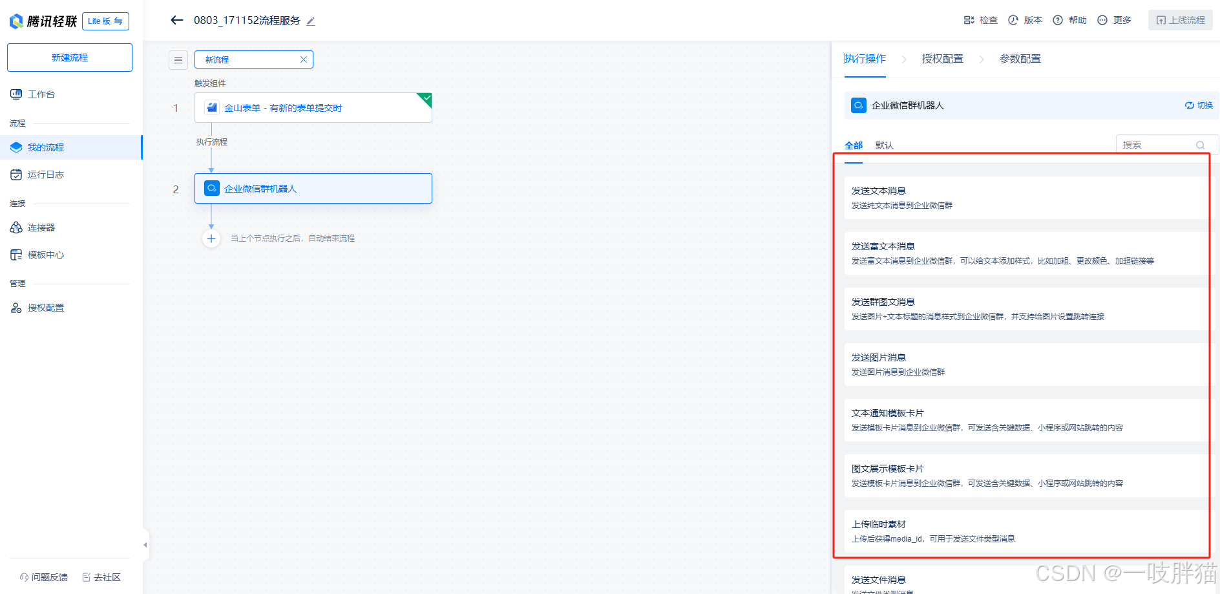Viewport: 1220px width, 594px height.
Task: Switch to 参数配置 tab
Action: (x=1020, y=59)
